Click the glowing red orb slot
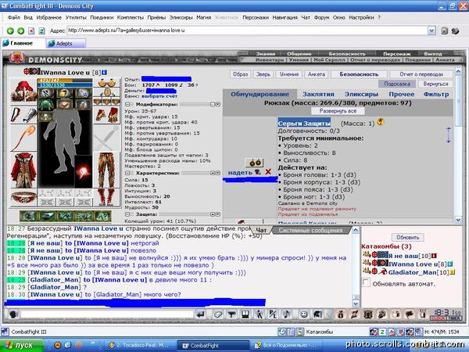The height and width of the screenshot is (352, 469). tap(84, 172)
